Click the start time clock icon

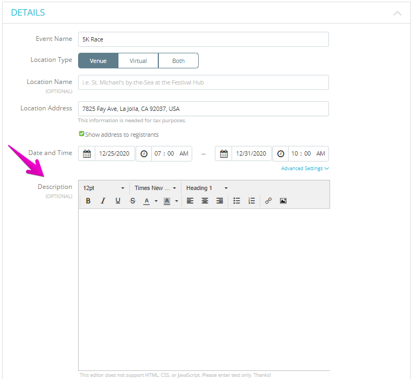[144, 153]
